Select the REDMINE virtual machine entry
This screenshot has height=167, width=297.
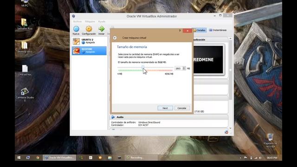tap(89, 51)
